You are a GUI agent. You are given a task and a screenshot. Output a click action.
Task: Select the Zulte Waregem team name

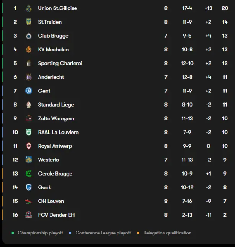coord(56,118)
